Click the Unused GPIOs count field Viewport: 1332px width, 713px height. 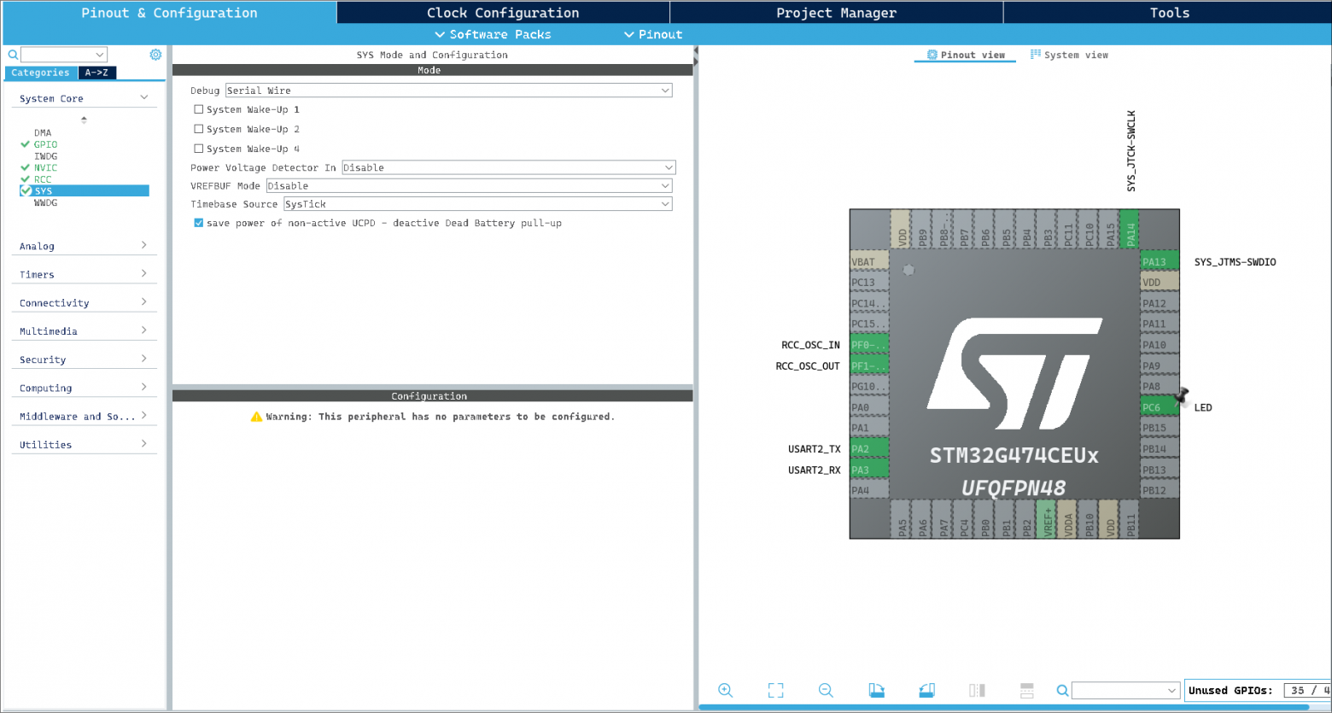(x=1306, y=691)
